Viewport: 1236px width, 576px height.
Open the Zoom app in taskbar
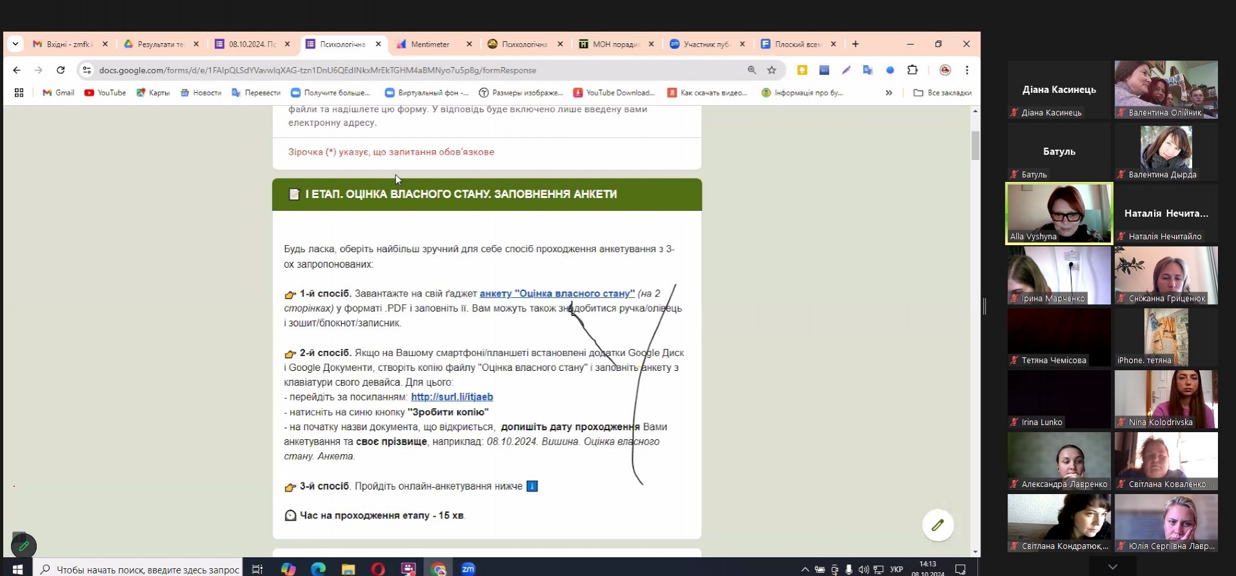[468, 569]
